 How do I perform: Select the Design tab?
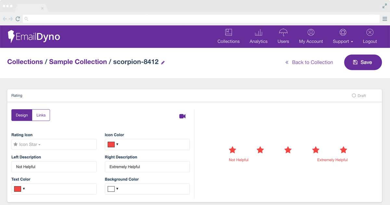click(x=22, y=115)
